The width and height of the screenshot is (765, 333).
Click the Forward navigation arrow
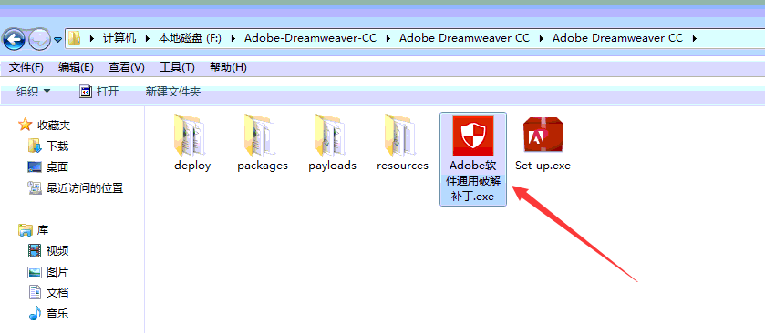click(x=39, y=39)
